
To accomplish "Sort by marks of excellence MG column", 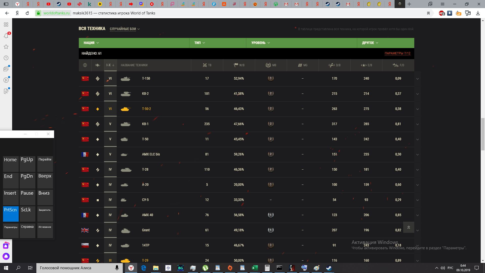I will pyautogui.click(x=303, y=65).
